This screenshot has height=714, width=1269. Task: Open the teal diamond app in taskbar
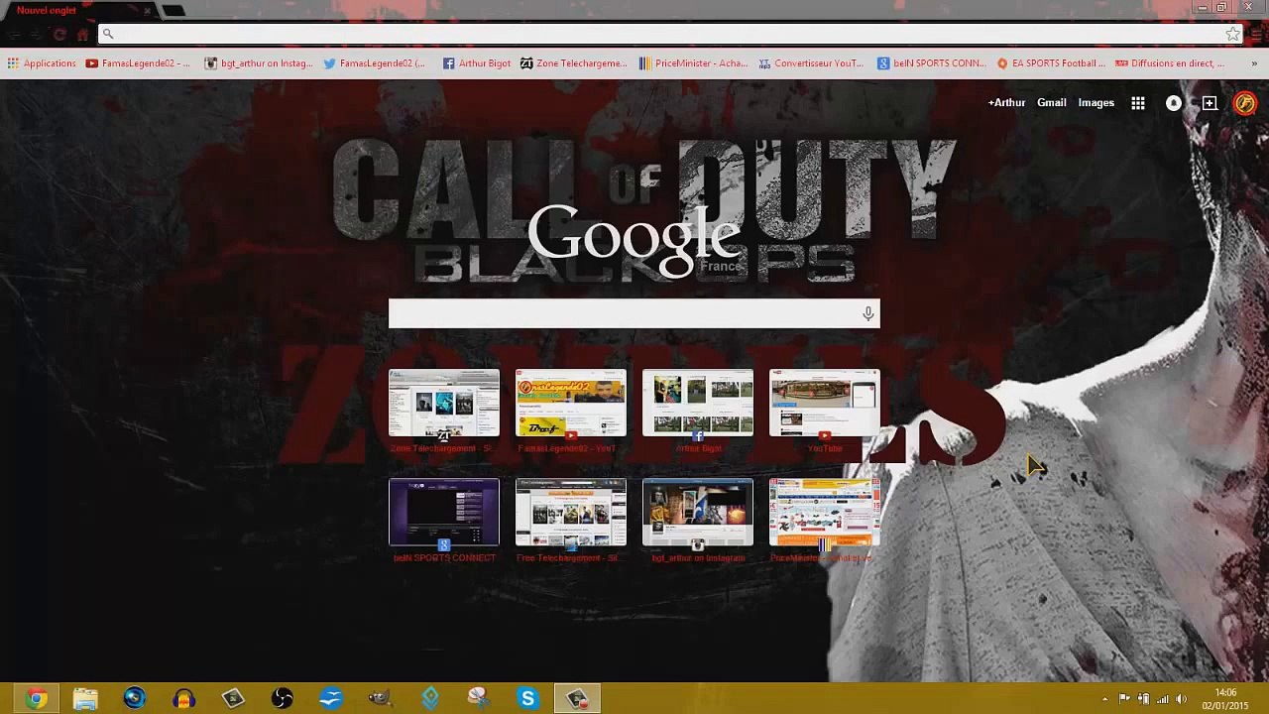tap(429, 699)
